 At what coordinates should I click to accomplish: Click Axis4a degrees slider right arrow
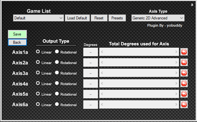click(x=176, y=83)
